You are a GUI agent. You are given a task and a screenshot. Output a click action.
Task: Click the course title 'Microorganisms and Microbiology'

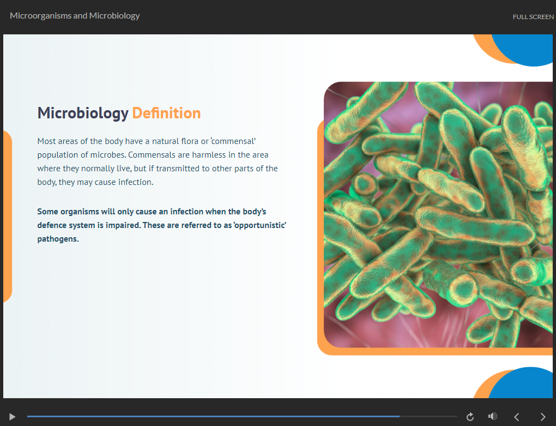75,16
